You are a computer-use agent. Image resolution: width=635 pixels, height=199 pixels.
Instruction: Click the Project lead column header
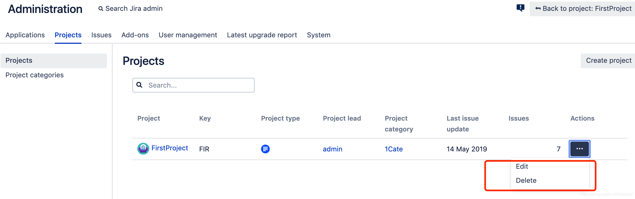342,118
